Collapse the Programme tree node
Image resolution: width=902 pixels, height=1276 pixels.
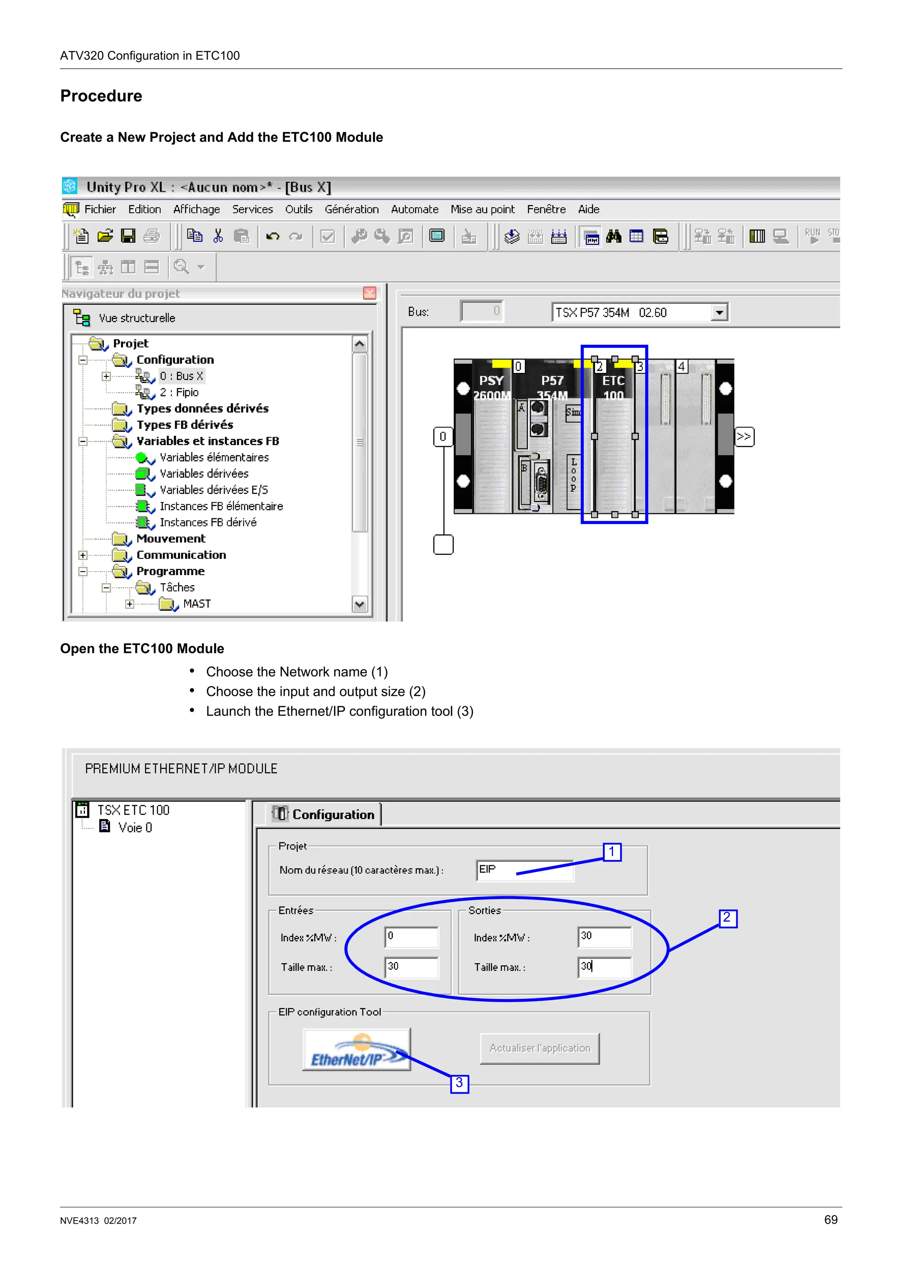pyautogui.click(x=83, y=572)
